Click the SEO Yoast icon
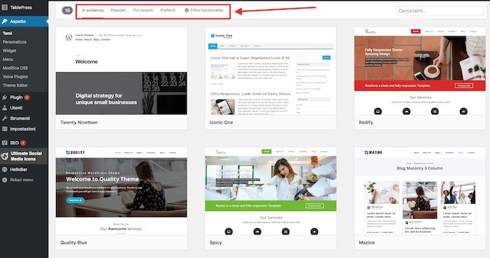 point(5,143)
